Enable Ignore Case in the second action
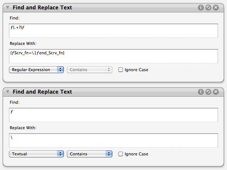 point(121,154)
